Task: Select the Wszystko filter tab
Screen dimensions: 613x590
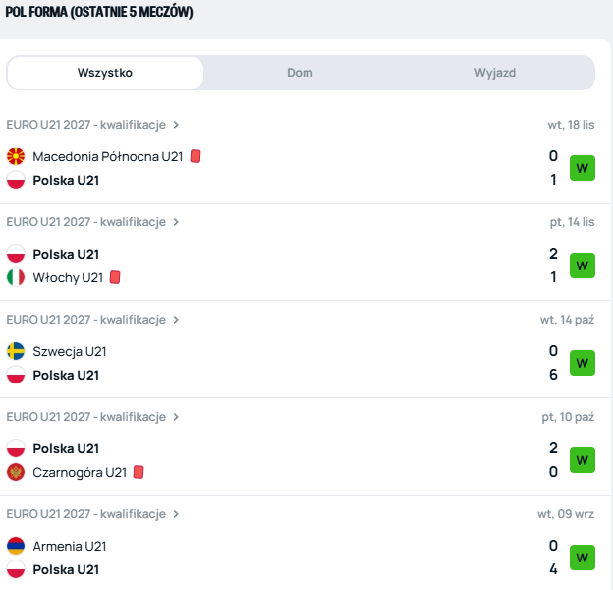Action: 105,73
